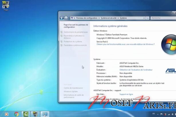This screenshot has width=176, height=117.
Task: Select Panneau de configuration breadcrumb
Action: [87, 18]
